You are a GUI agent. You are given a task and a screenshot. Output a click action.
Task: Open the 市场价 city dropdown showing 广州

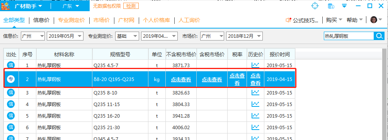coord(212,36)
